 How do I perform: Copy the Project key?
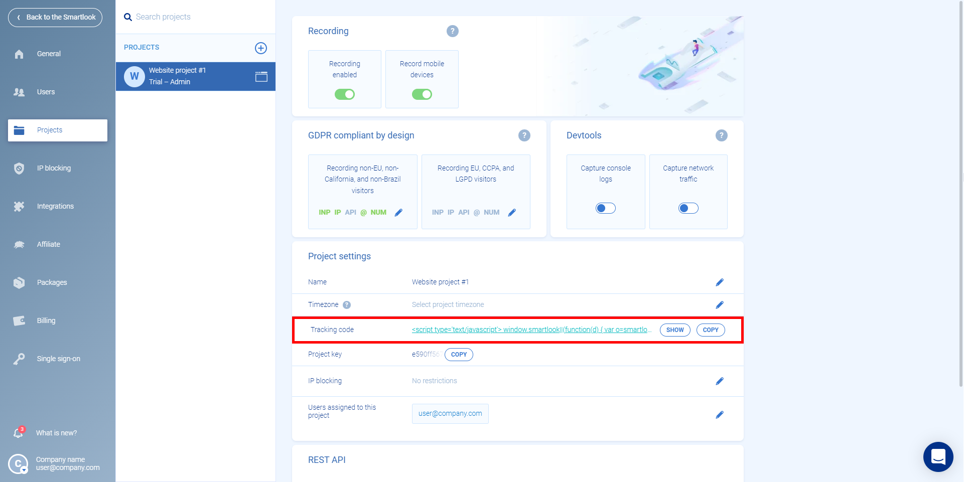point(459,355)
